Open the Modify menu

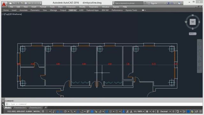point(82,7)
